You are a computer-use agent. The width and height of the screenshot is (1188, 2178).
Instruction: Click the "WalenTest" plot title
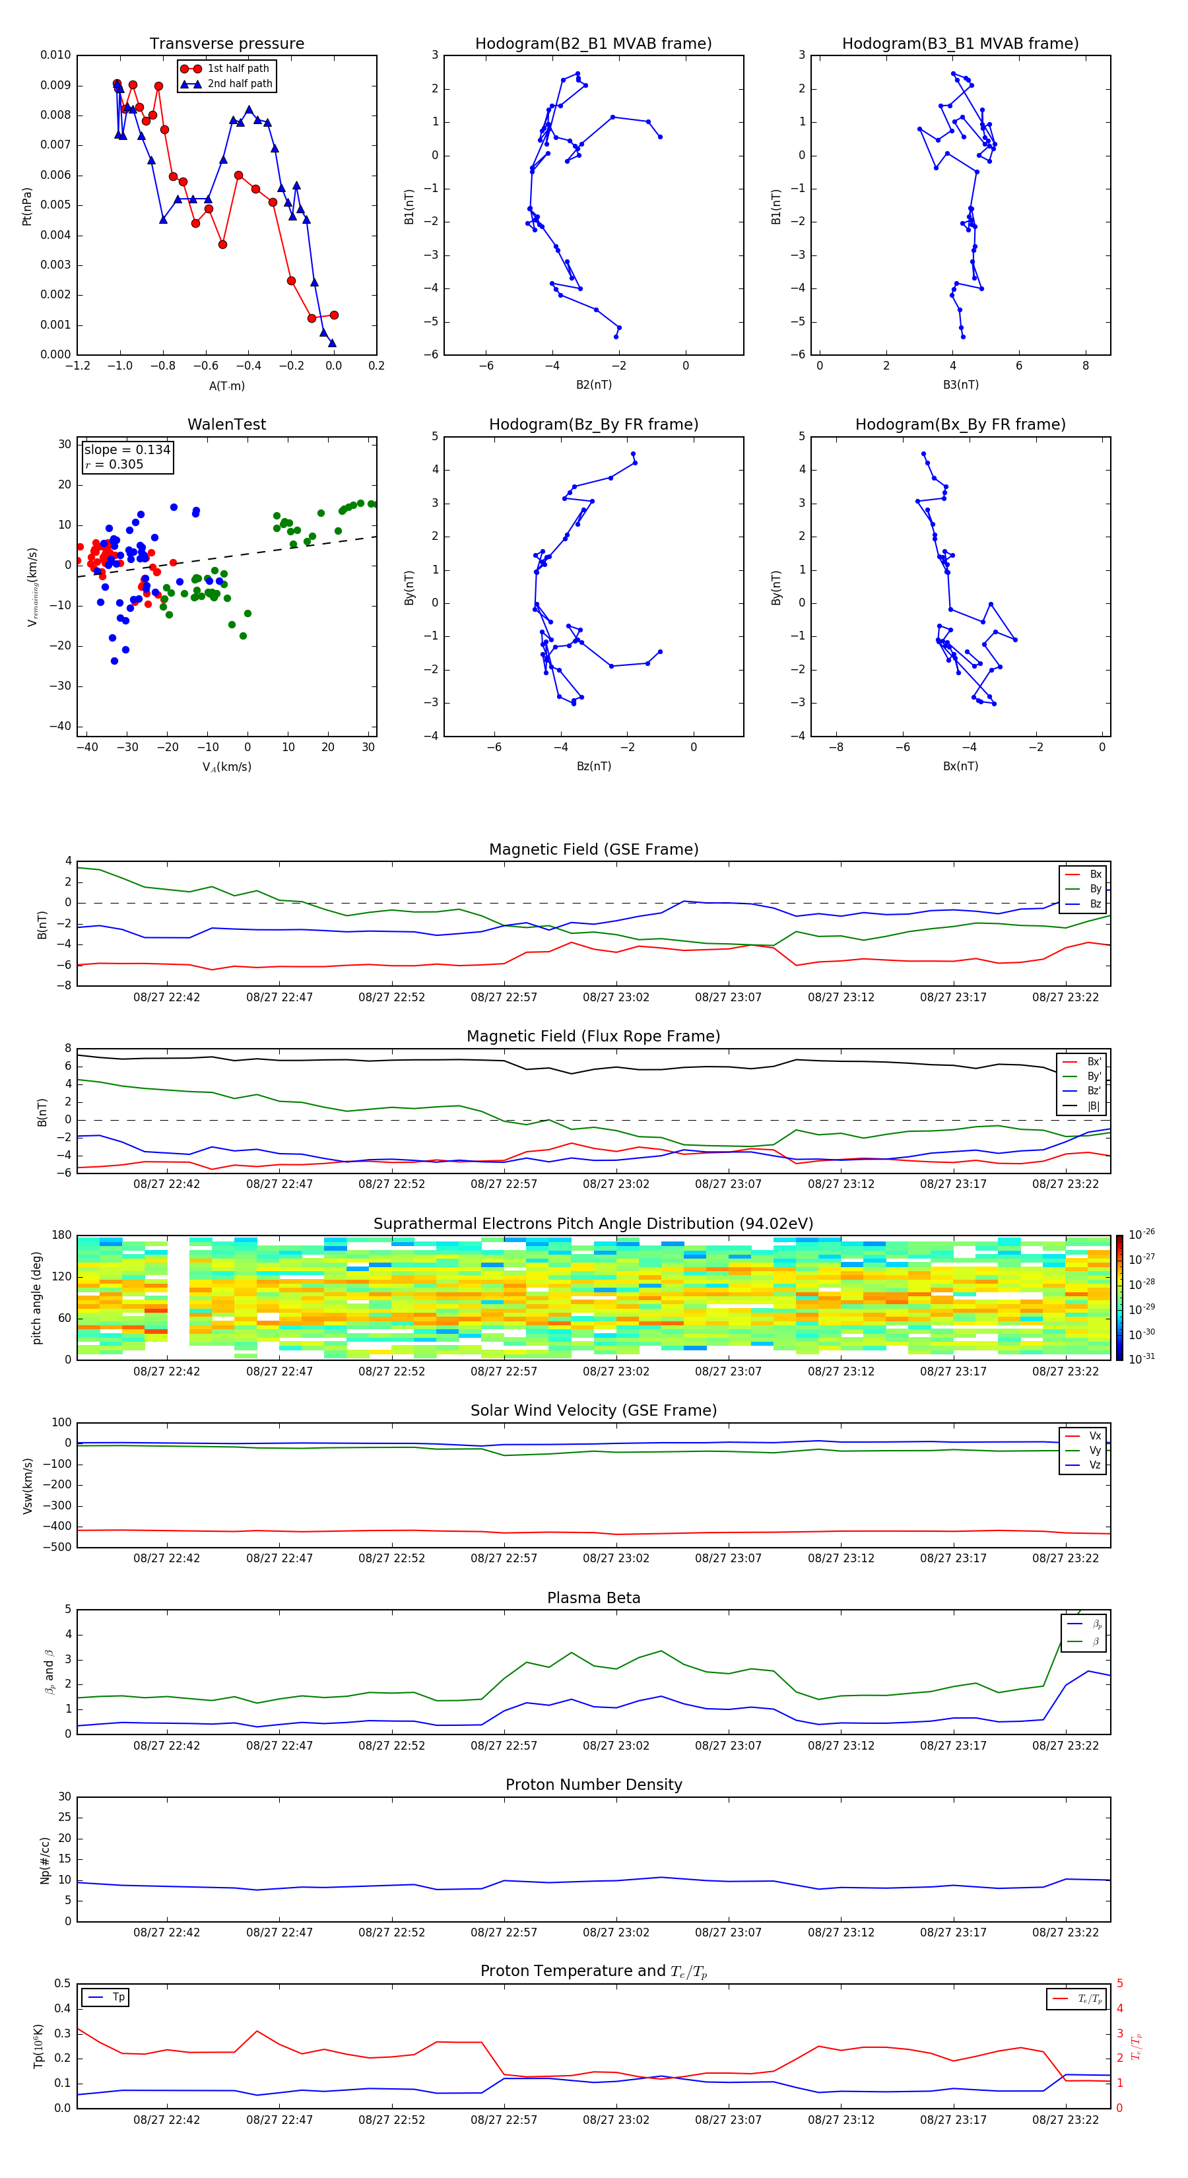tap(226, 424)
